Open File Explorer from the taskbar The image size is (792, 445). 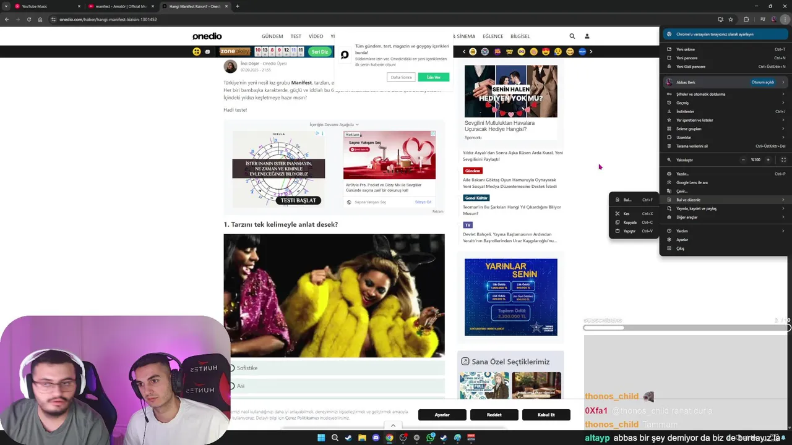point(362,438)
